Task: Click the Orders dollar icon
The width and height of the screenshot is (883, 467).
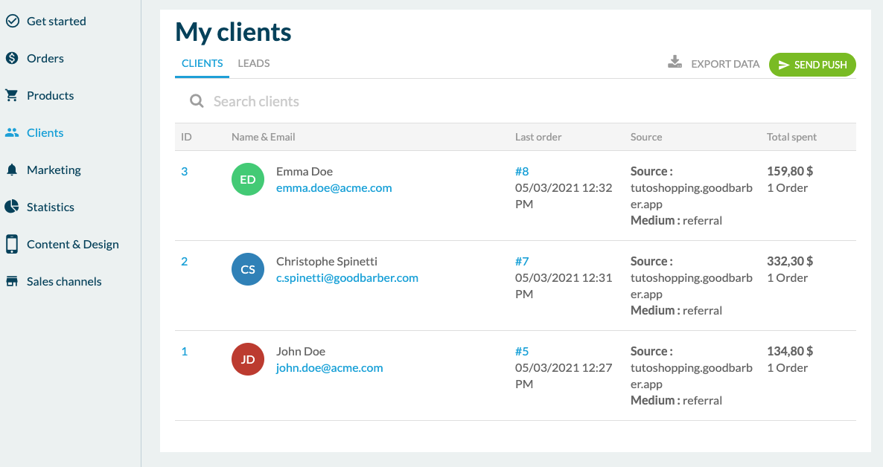Action: (x=12, y=58)
